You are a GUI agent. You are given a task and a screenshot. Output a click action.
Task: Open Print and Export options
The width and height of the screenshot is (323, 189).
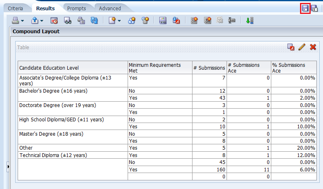coord(81,20)
